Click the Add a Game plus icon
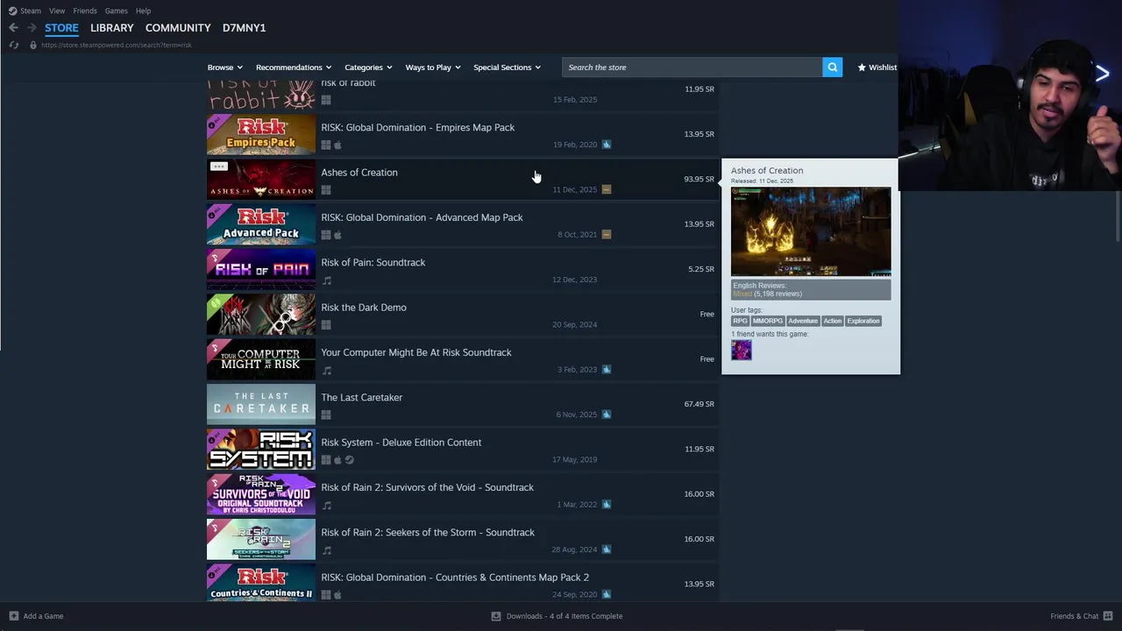 [x=13, y=616]
